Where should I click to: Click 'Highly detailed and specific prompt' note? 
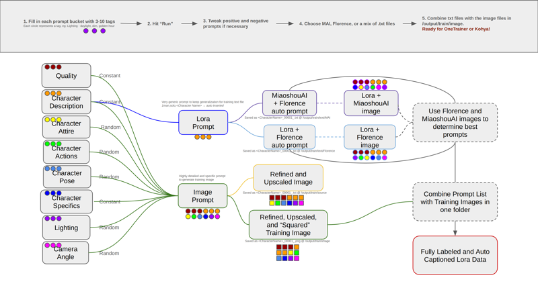coord(202,178)
